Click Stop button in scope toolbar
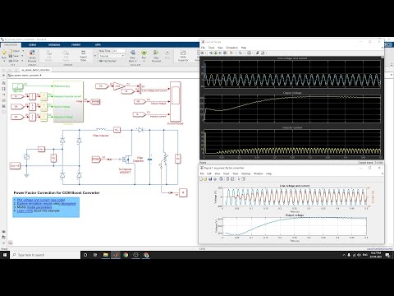The image size is (394, 296). 225,53
